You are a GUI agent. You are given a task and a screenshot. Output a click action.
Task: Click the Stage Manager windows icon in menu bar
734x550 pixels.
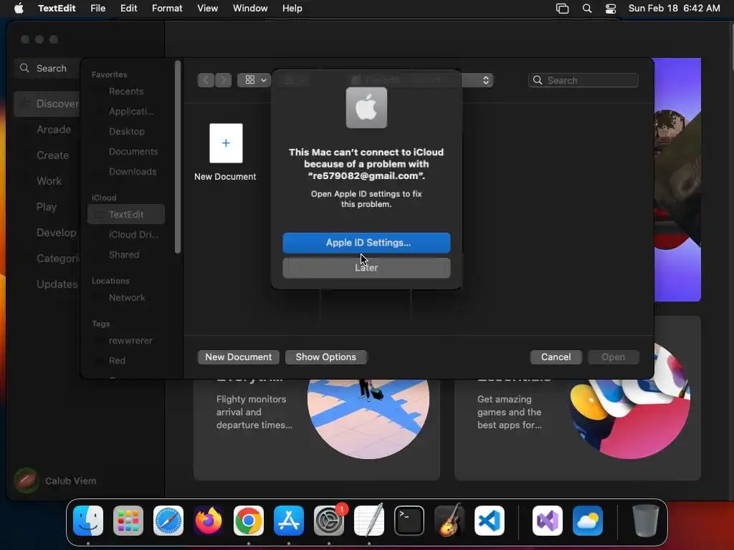pos(562,9)
